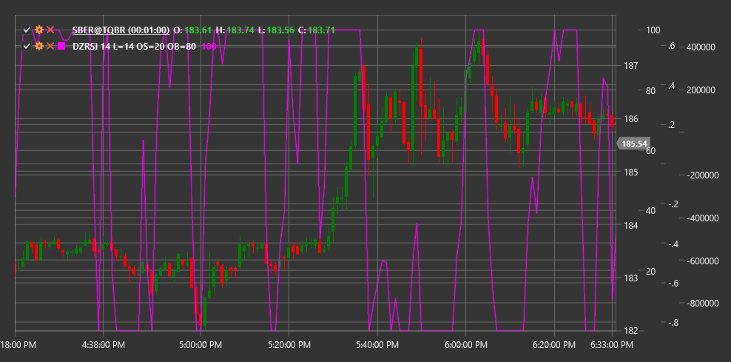
Task: Click the .6 axis label
Action: (x=671, y=46)
